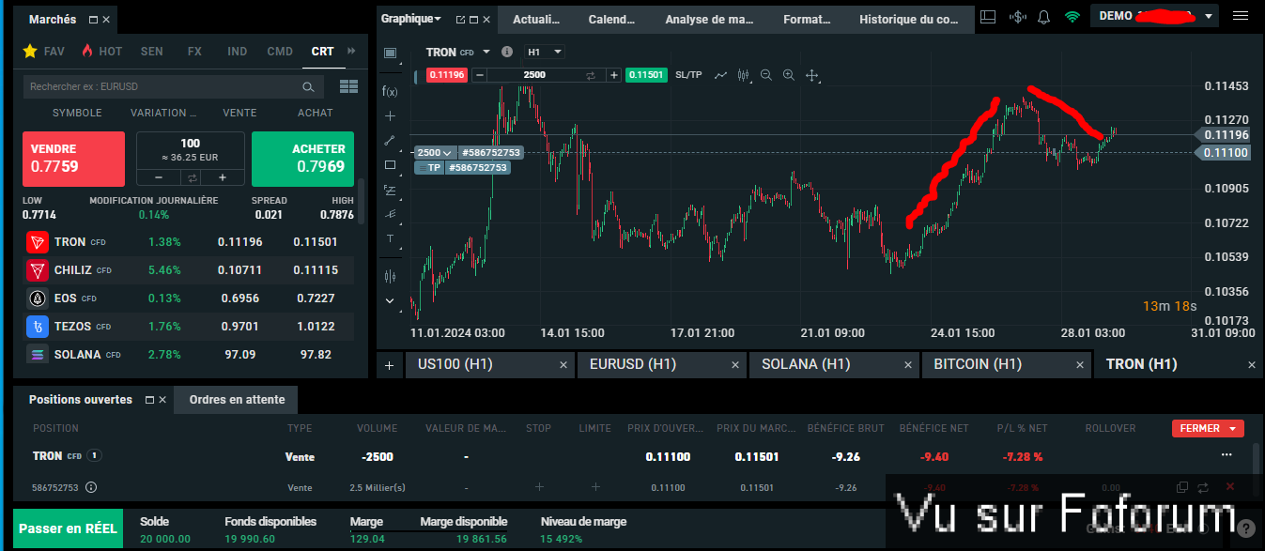
Task: Toggle SL/TP on the chart
Action: click(688, 75)
